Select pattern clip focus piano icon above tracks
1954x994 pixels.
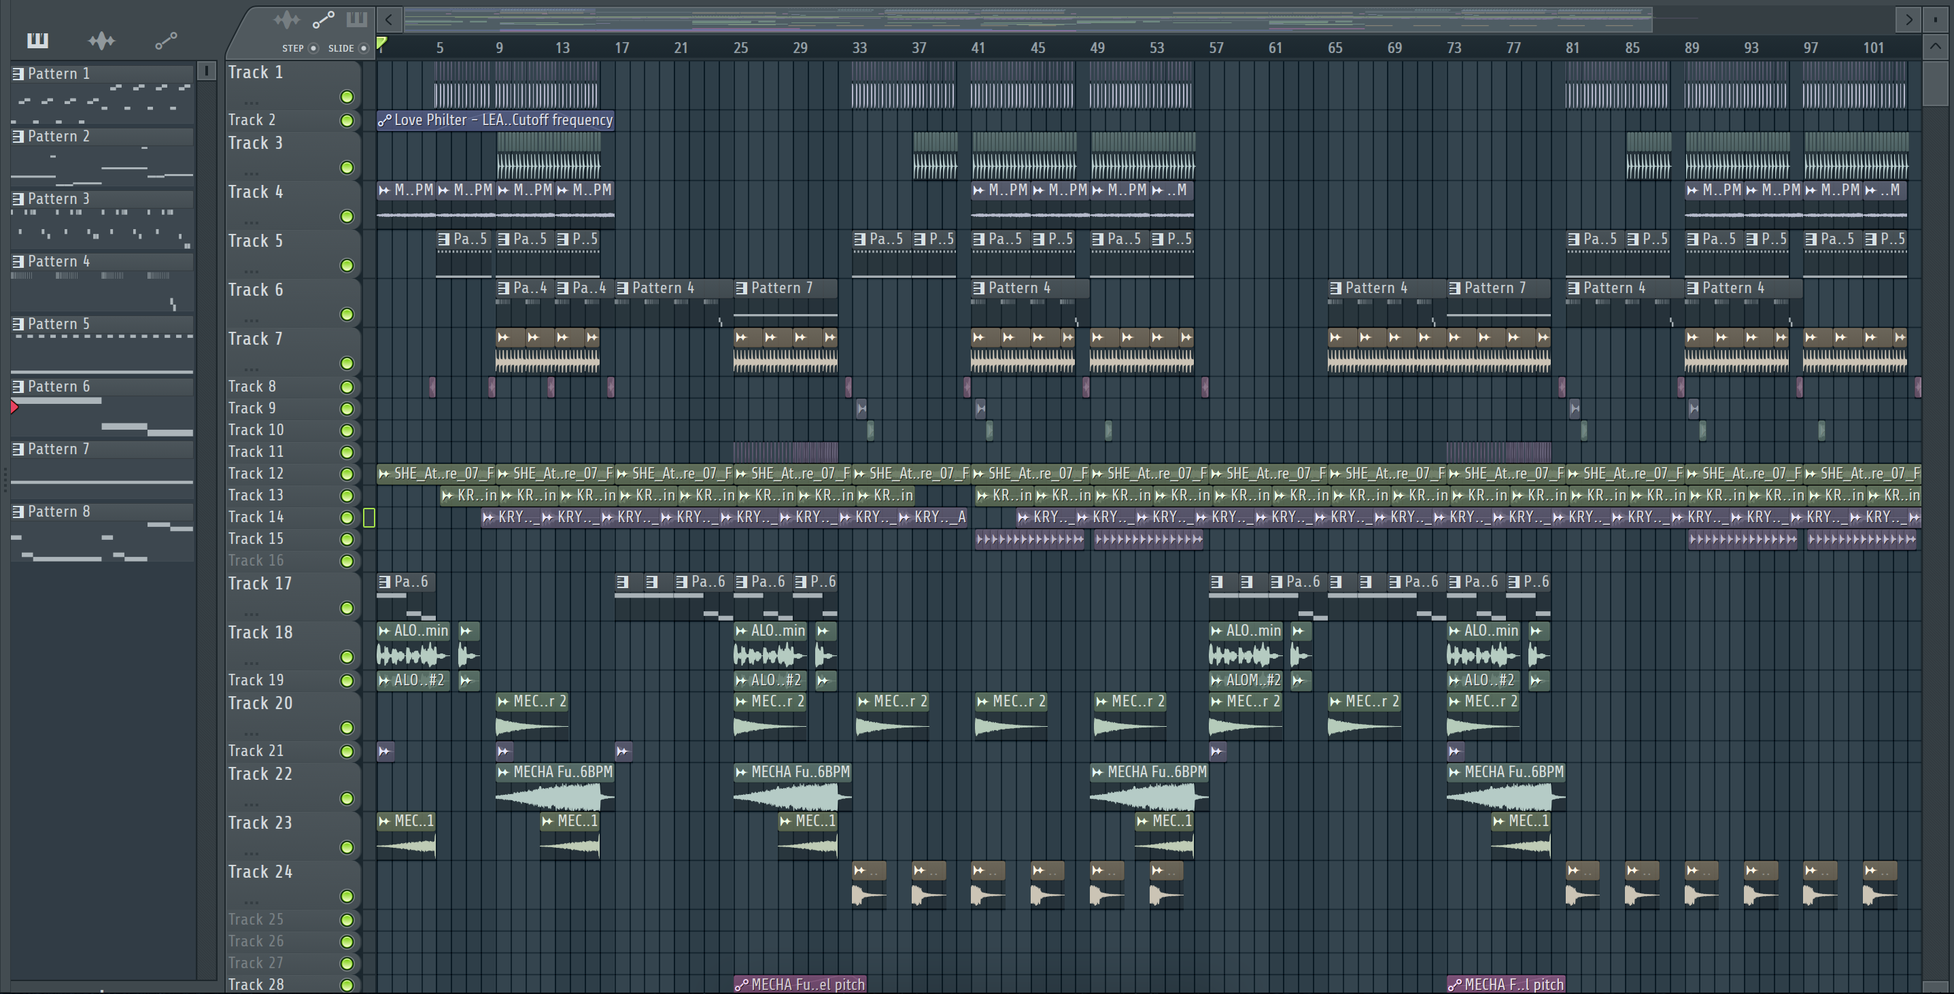[x=356, y=19]
